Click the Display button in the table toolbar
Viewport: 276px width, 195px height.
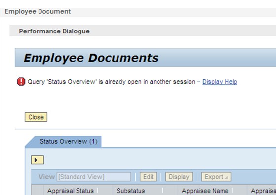(x=179, y=177)
